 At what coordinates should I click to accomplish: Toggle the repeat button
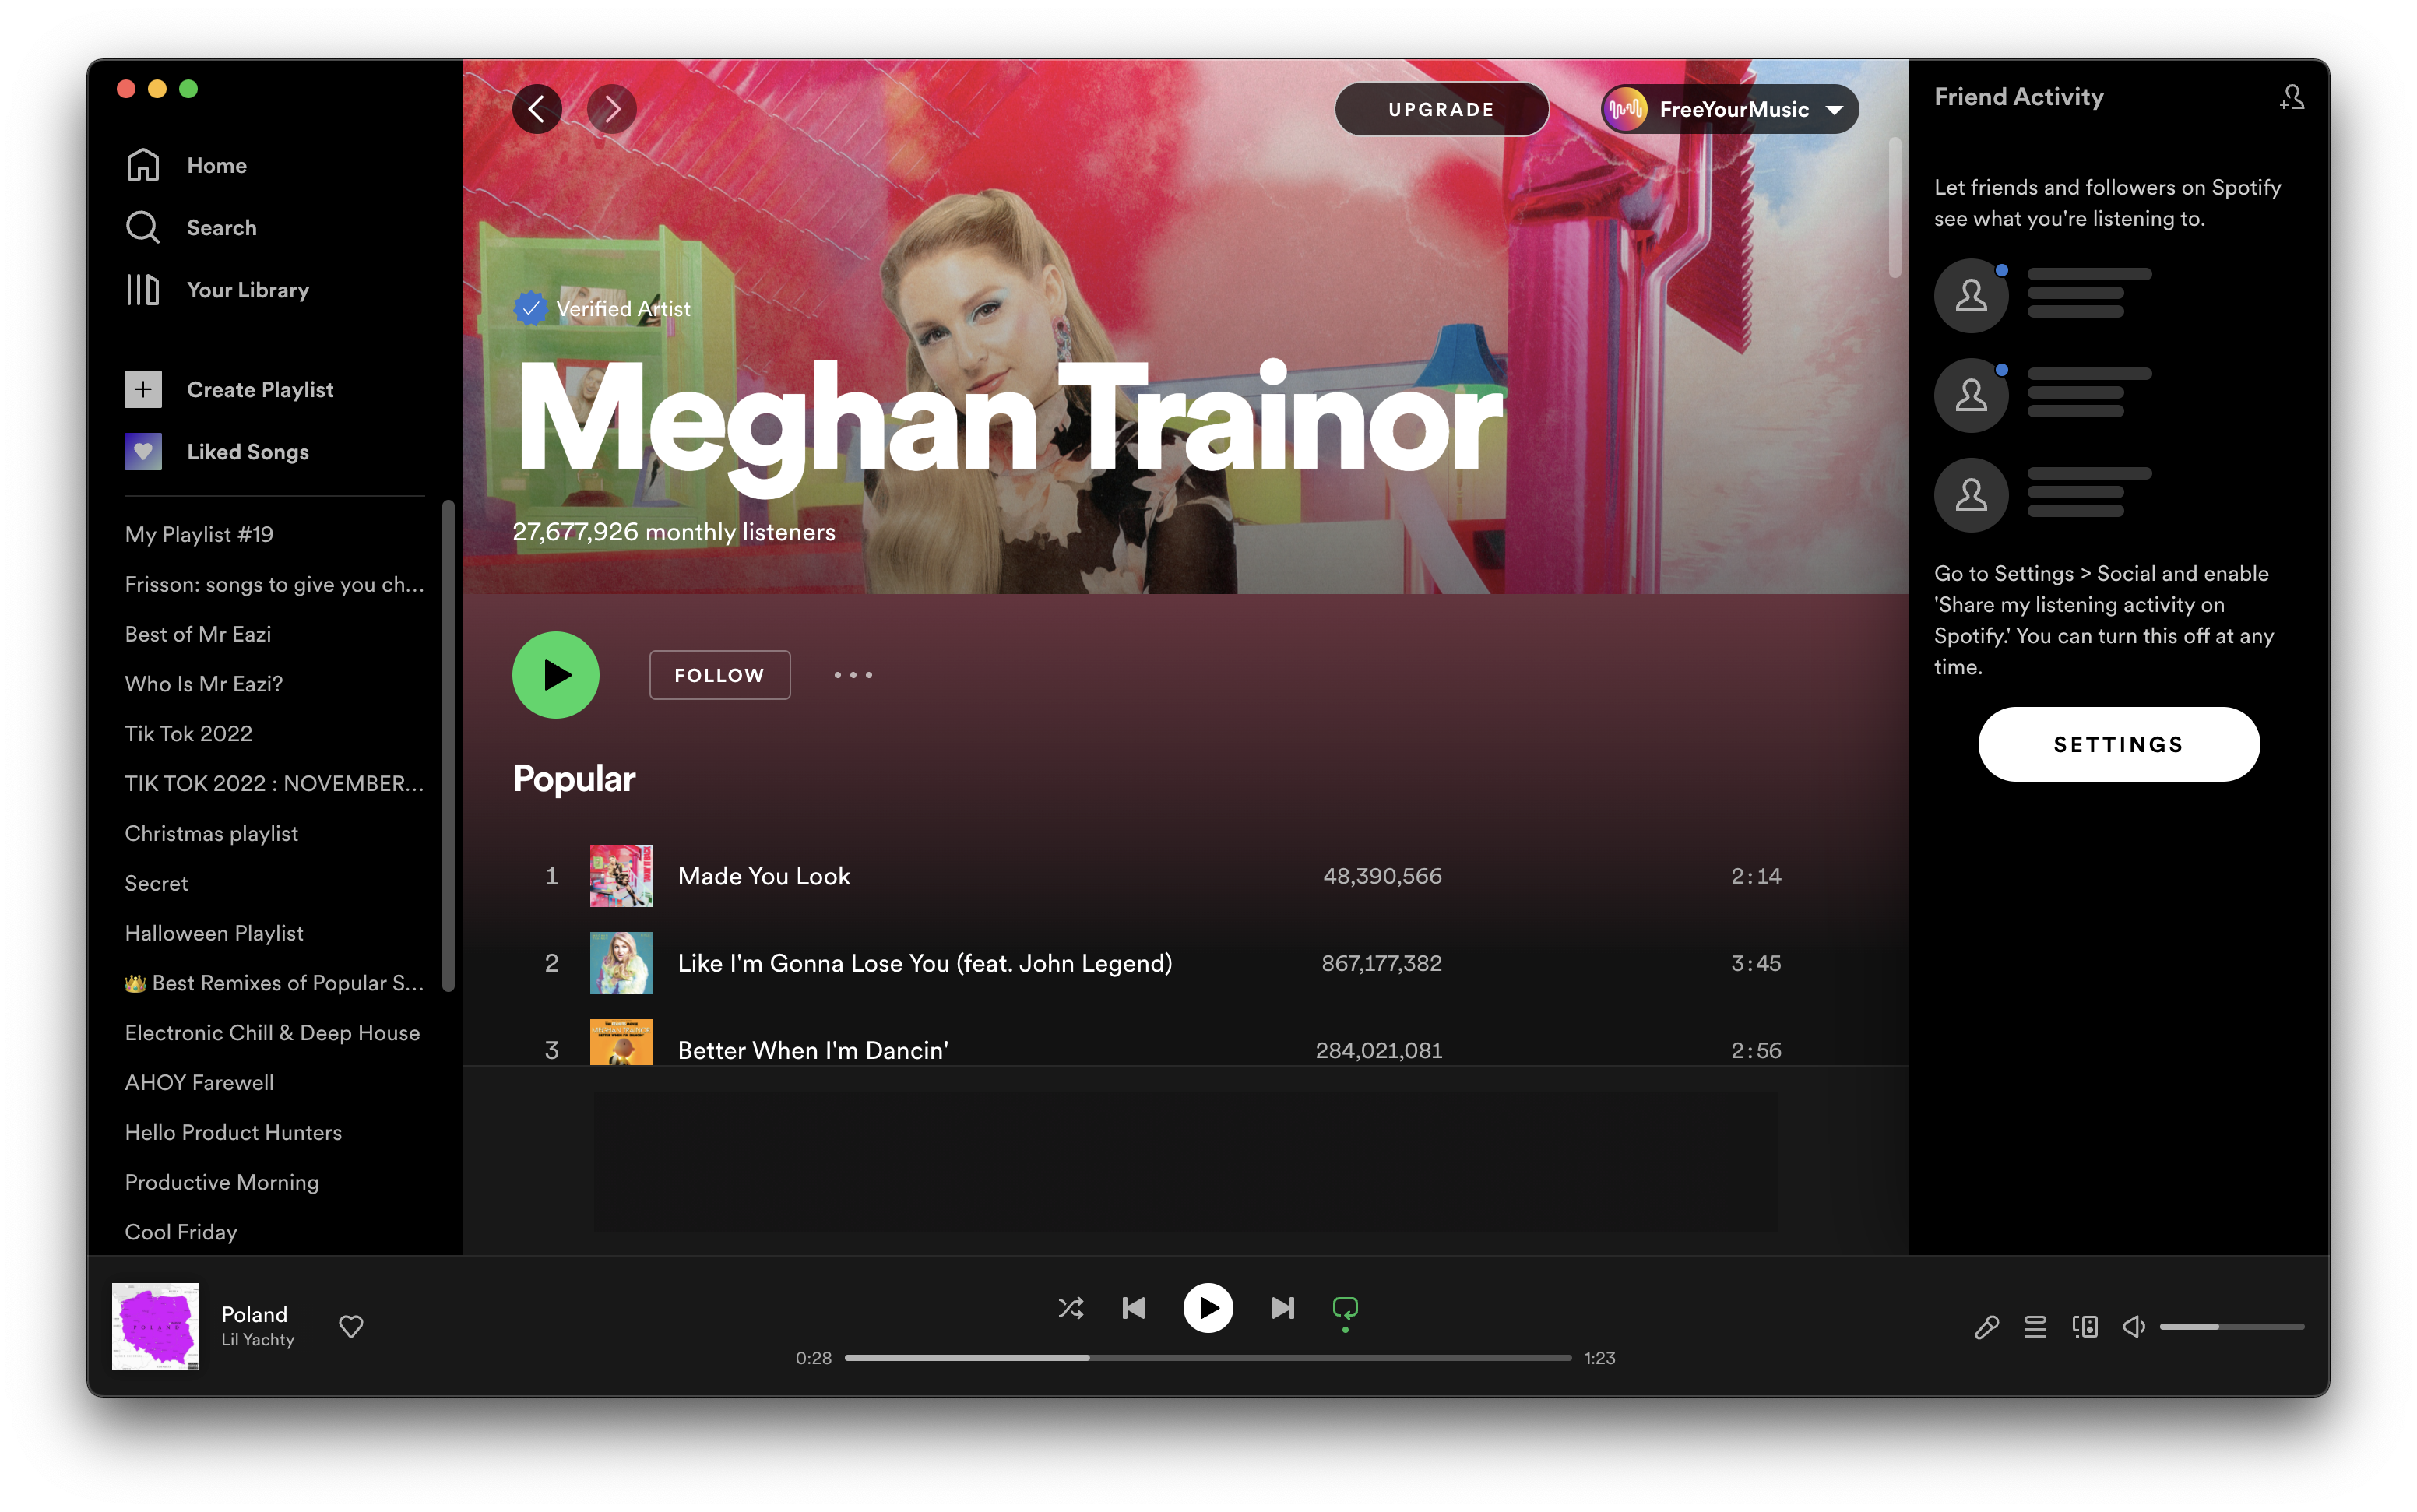click(x=1345, y=1308)
